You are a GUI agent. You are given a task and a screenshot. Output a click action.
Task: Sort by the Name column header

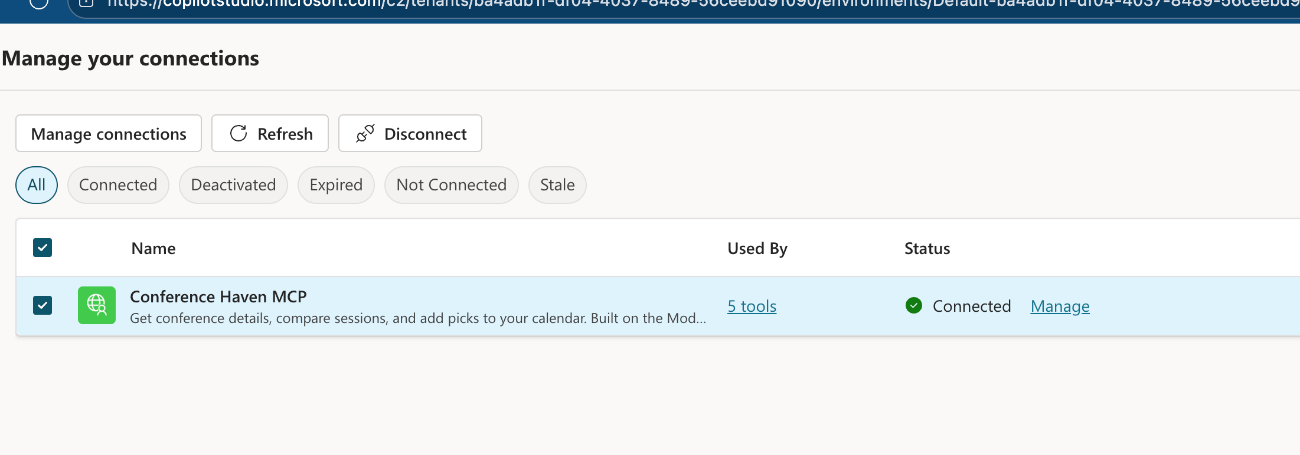click(x=153, y=248)
